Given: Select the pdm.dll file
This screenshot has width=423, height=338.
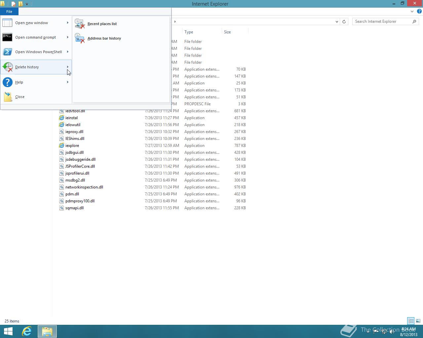Looking at the screenshot, I should coord(72,194).
